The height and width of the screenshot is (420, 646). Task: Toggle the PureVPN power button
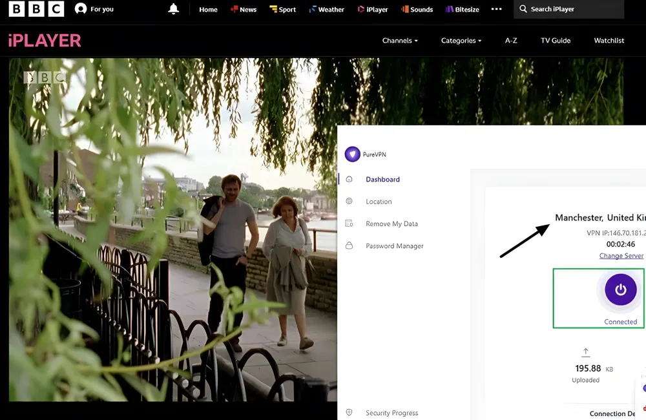pos(620,289)
